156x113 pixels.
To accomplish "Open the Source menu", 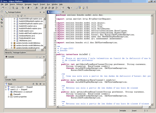I will coord(12,4).
